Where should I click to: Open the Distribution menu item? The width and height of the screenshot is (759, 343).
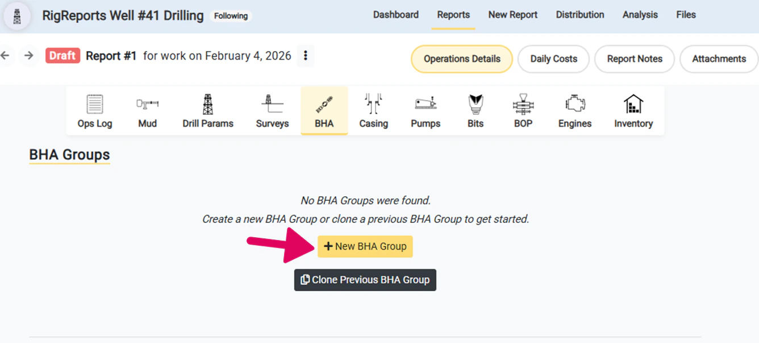click(579, 15)
